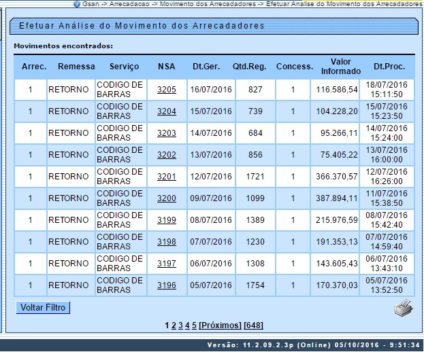Navigate to results page 5
This screenshot has height=352, width=424.
(x=194, y=325)
